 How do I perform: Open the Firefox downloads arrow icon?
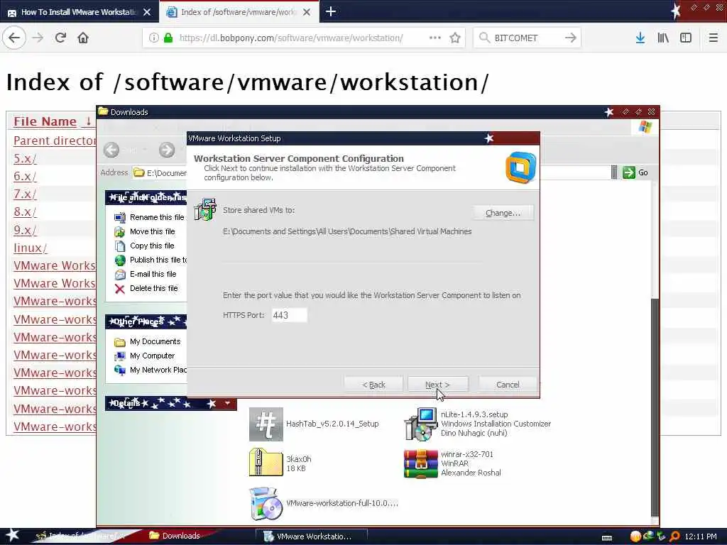tap(640, 38)
